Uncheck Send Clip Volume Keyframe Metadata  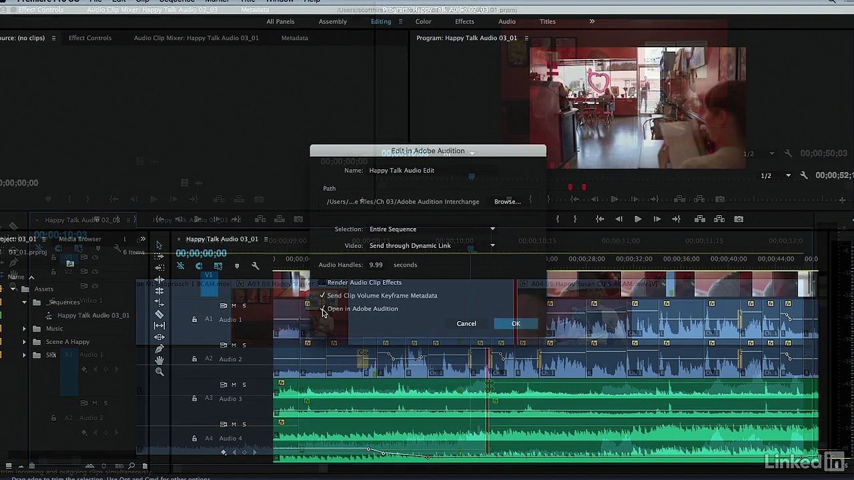coord(322,295)
